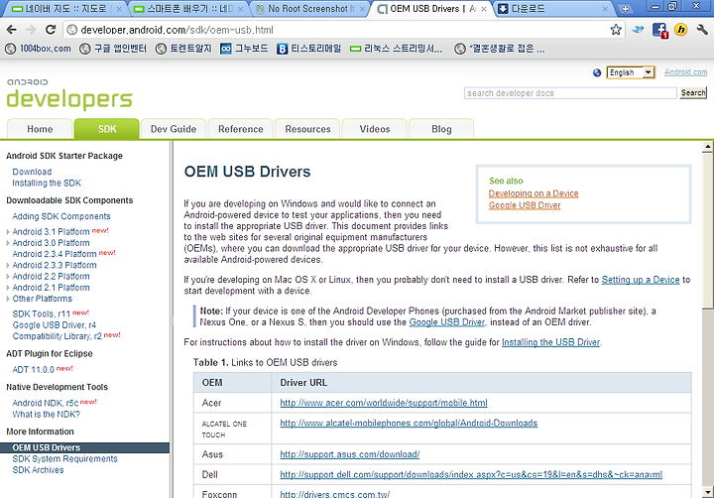Open the Home navigation tab
Screen dimensions: 714x498
point(40,129)
